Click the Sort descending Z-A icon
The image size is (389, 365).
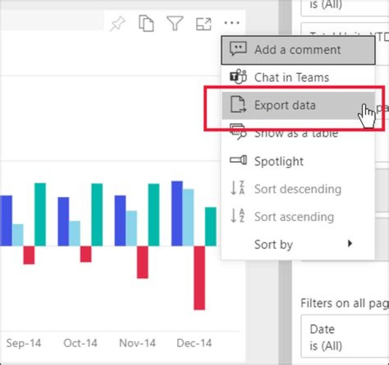[238, 188]
